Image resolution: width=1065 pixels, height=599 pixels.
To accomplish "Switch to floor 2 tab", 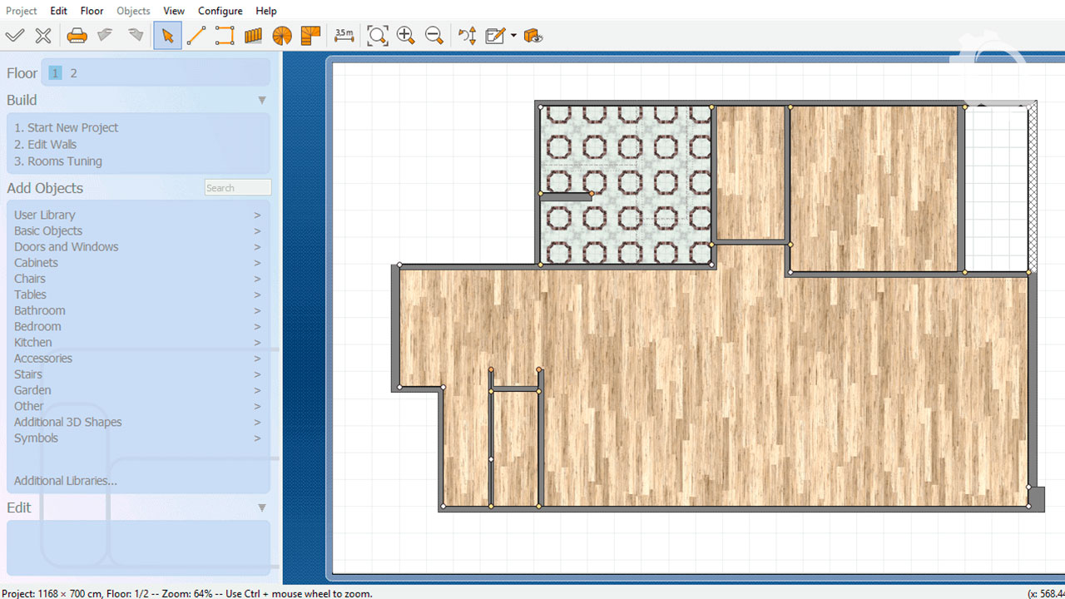I will [x=73, y=73].
